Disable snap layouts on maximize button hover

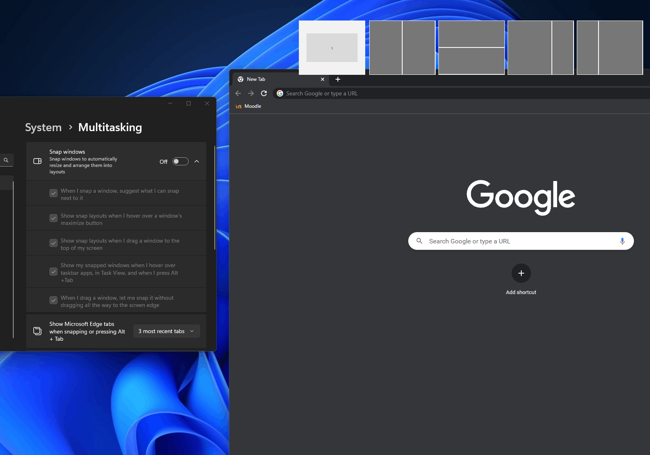tap(53, 218)
